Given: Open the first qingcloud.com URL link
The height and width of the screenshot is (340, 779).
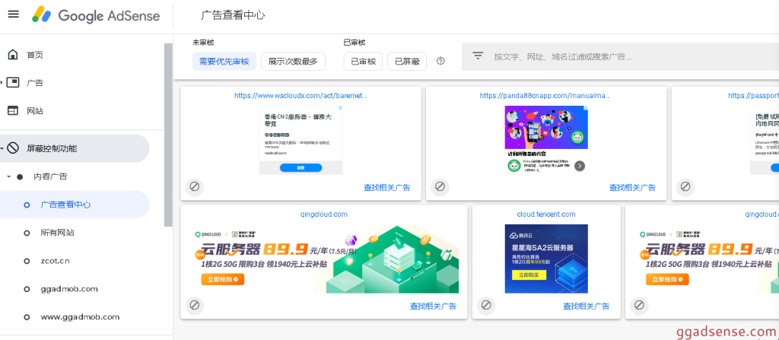Looking at the screenshot, I should [324, 214].
